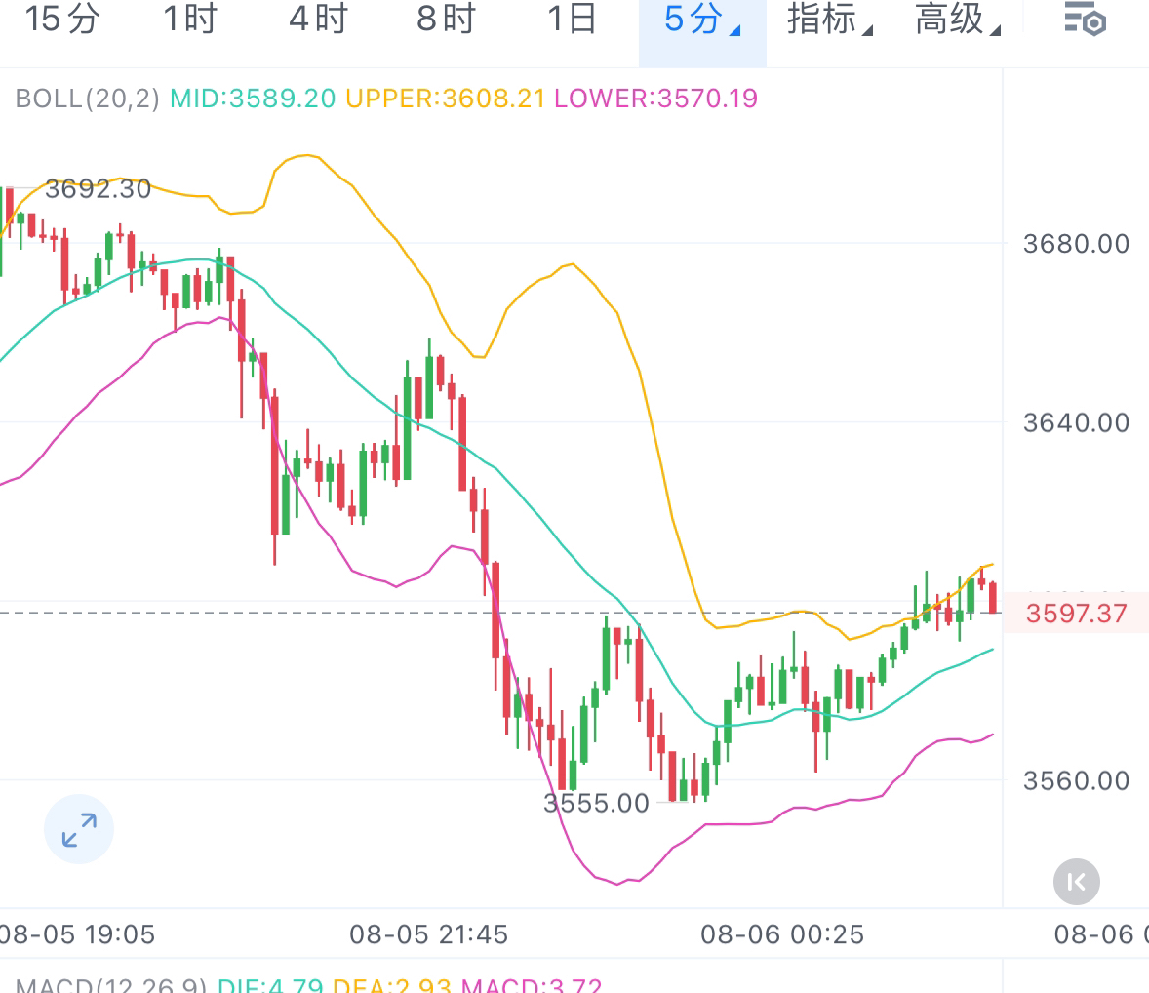This screenshot has height=993, width=1149.
Task: Select the 1日 daily timeframe
Action: tap(573, 20)
